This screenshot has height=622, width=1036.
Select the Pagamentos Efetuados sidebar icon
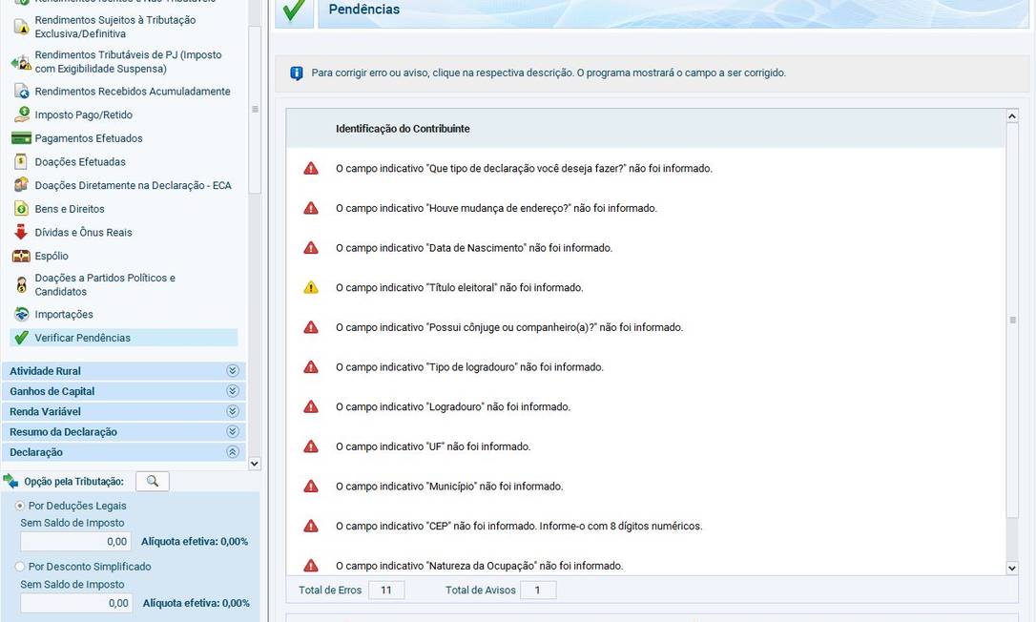tap(23, 137)
